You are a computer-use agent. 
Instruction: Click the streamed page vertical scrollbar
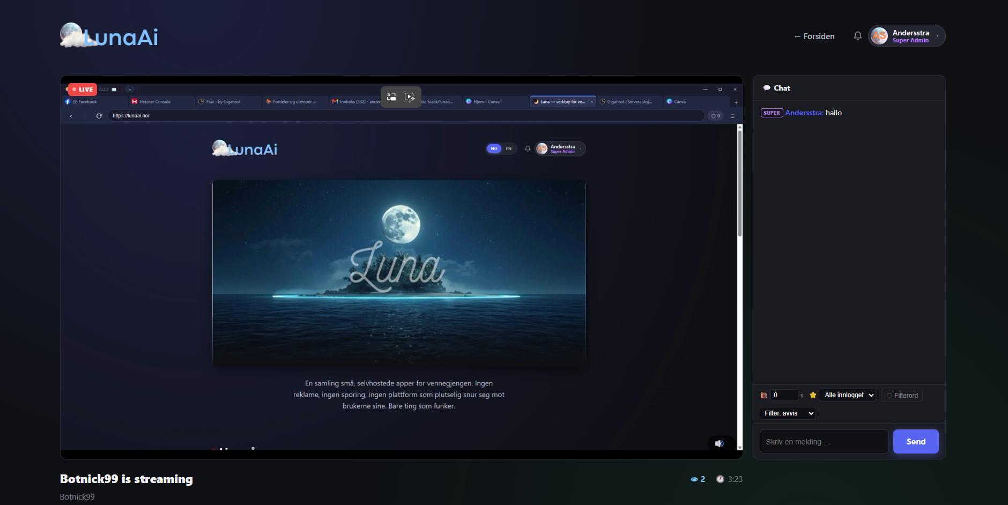[x=740, y=182]
